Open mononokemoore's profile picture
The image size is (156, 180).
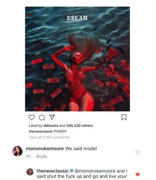(x=18, y=151)
